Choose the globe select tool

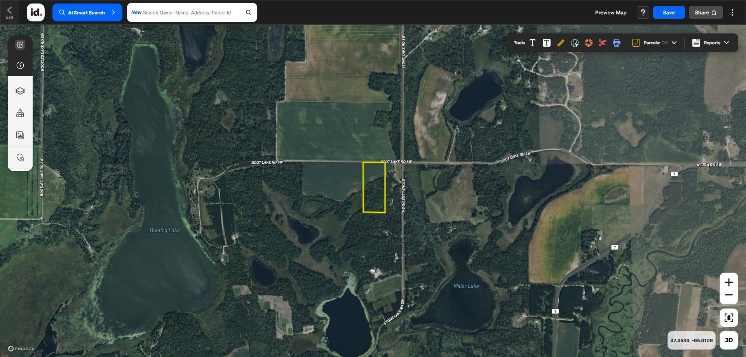(x=575, y=43)
